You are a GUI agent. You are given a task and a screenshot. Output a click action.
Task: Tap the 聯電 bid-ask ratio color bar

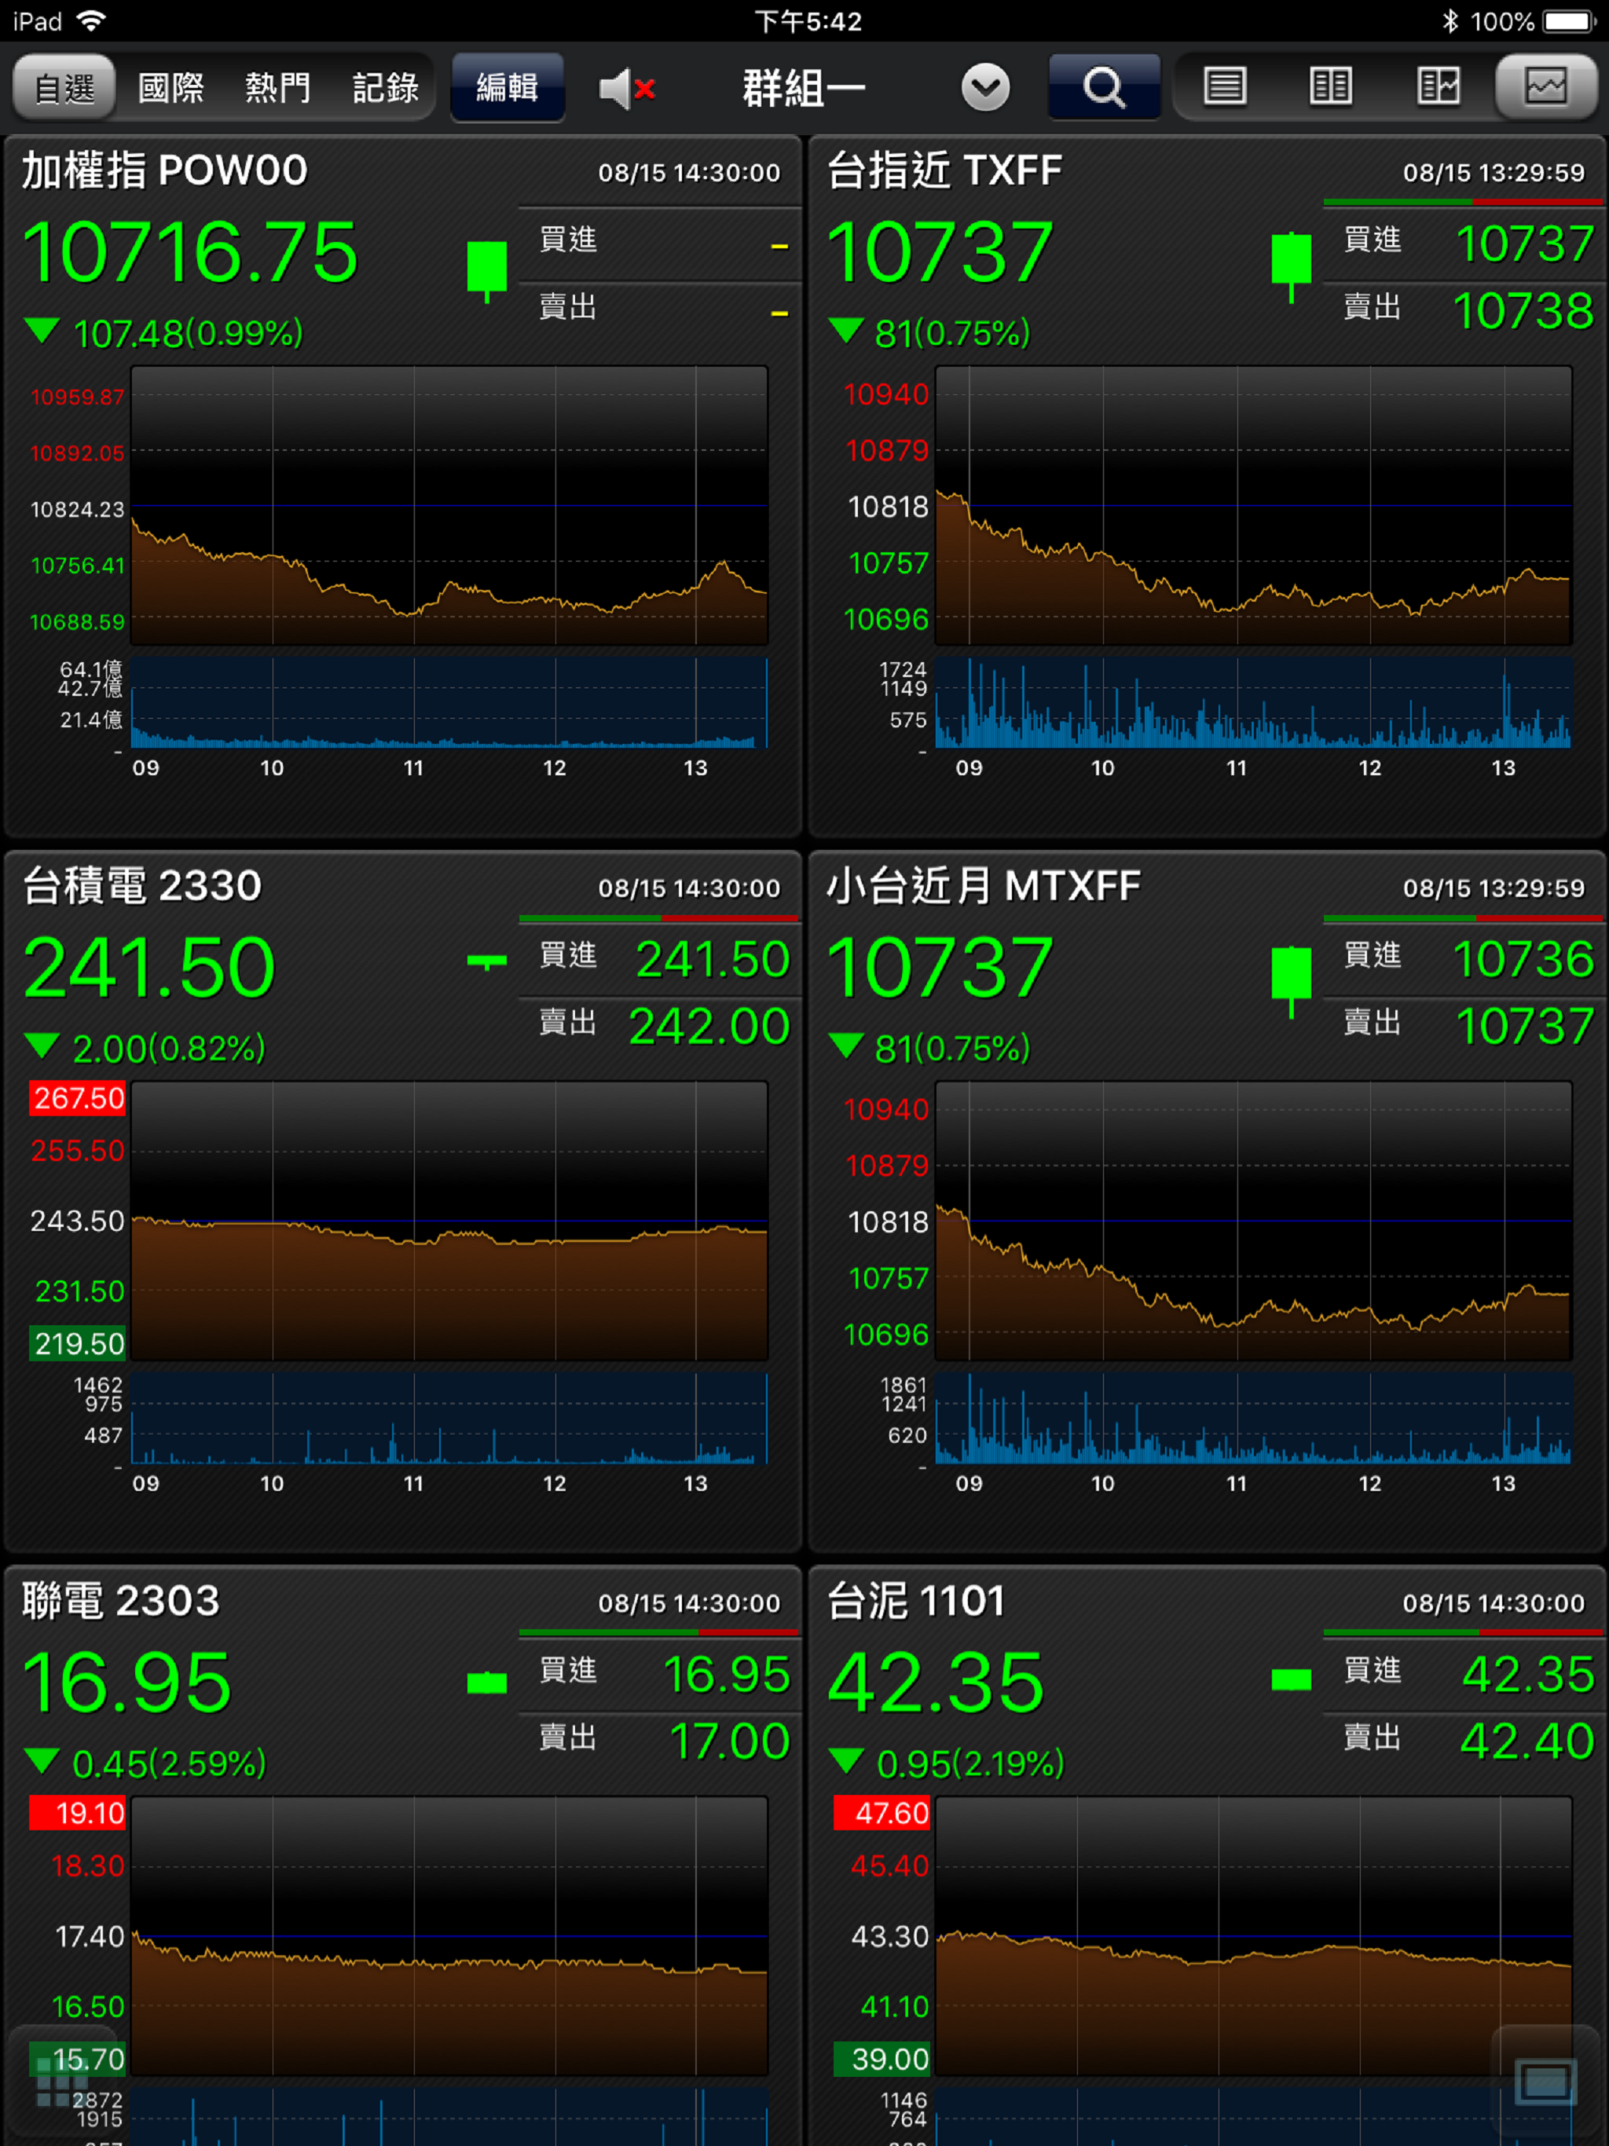click(x=659, y=1633)
